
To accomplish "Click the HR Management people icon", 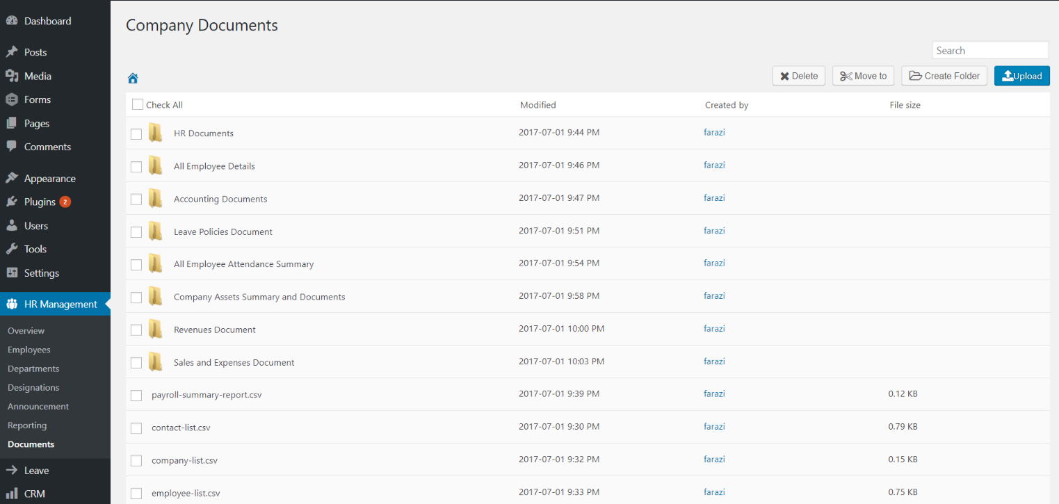I will tap(12, 304).
